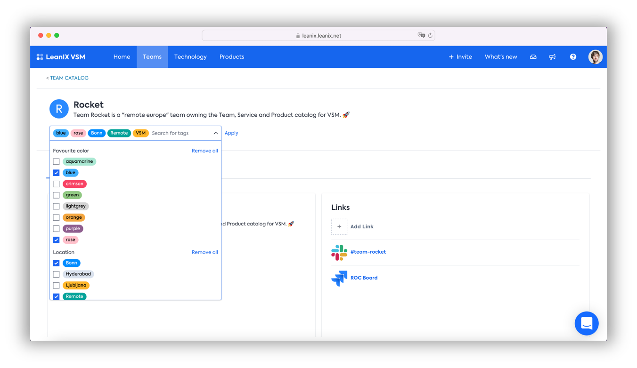637x368 pixels.
Task: Collapse the tag dropdown chevron
Action: 216,133
